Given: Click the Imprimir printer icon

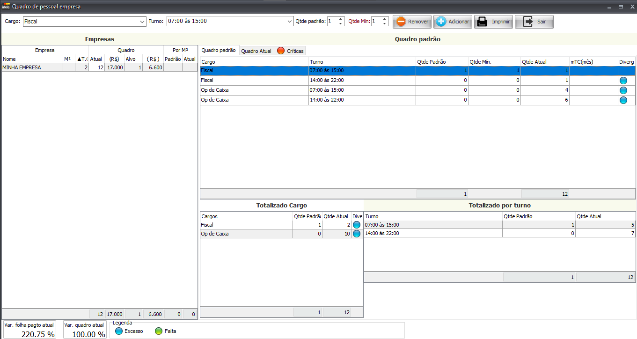Looking at the screenshot, I should [x=481, y=22].
